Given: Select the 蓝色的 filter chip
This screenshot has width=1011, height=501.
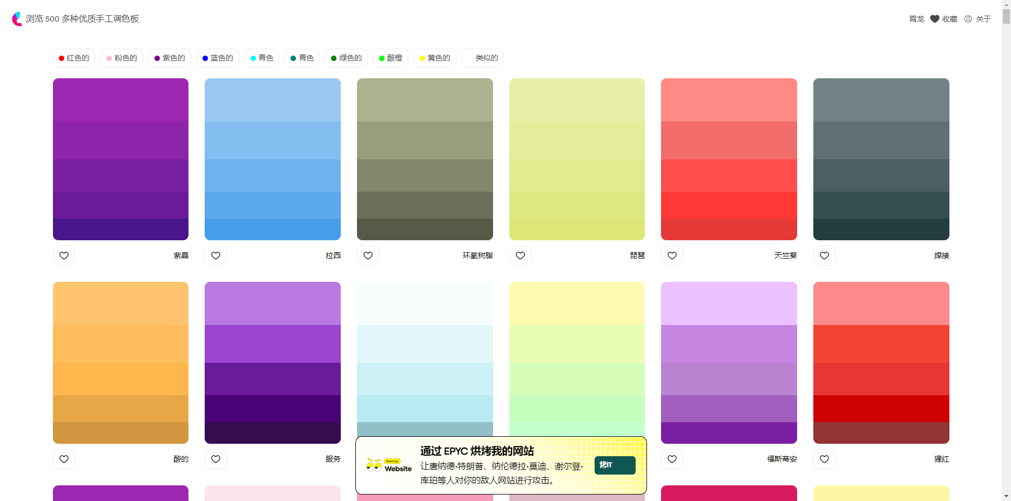Looking at the screenshot, I should click(x=218, y=58).
